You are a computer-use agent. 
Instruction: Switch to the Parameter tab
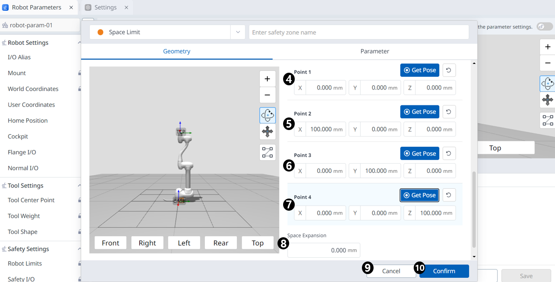[x=375, y=51]
